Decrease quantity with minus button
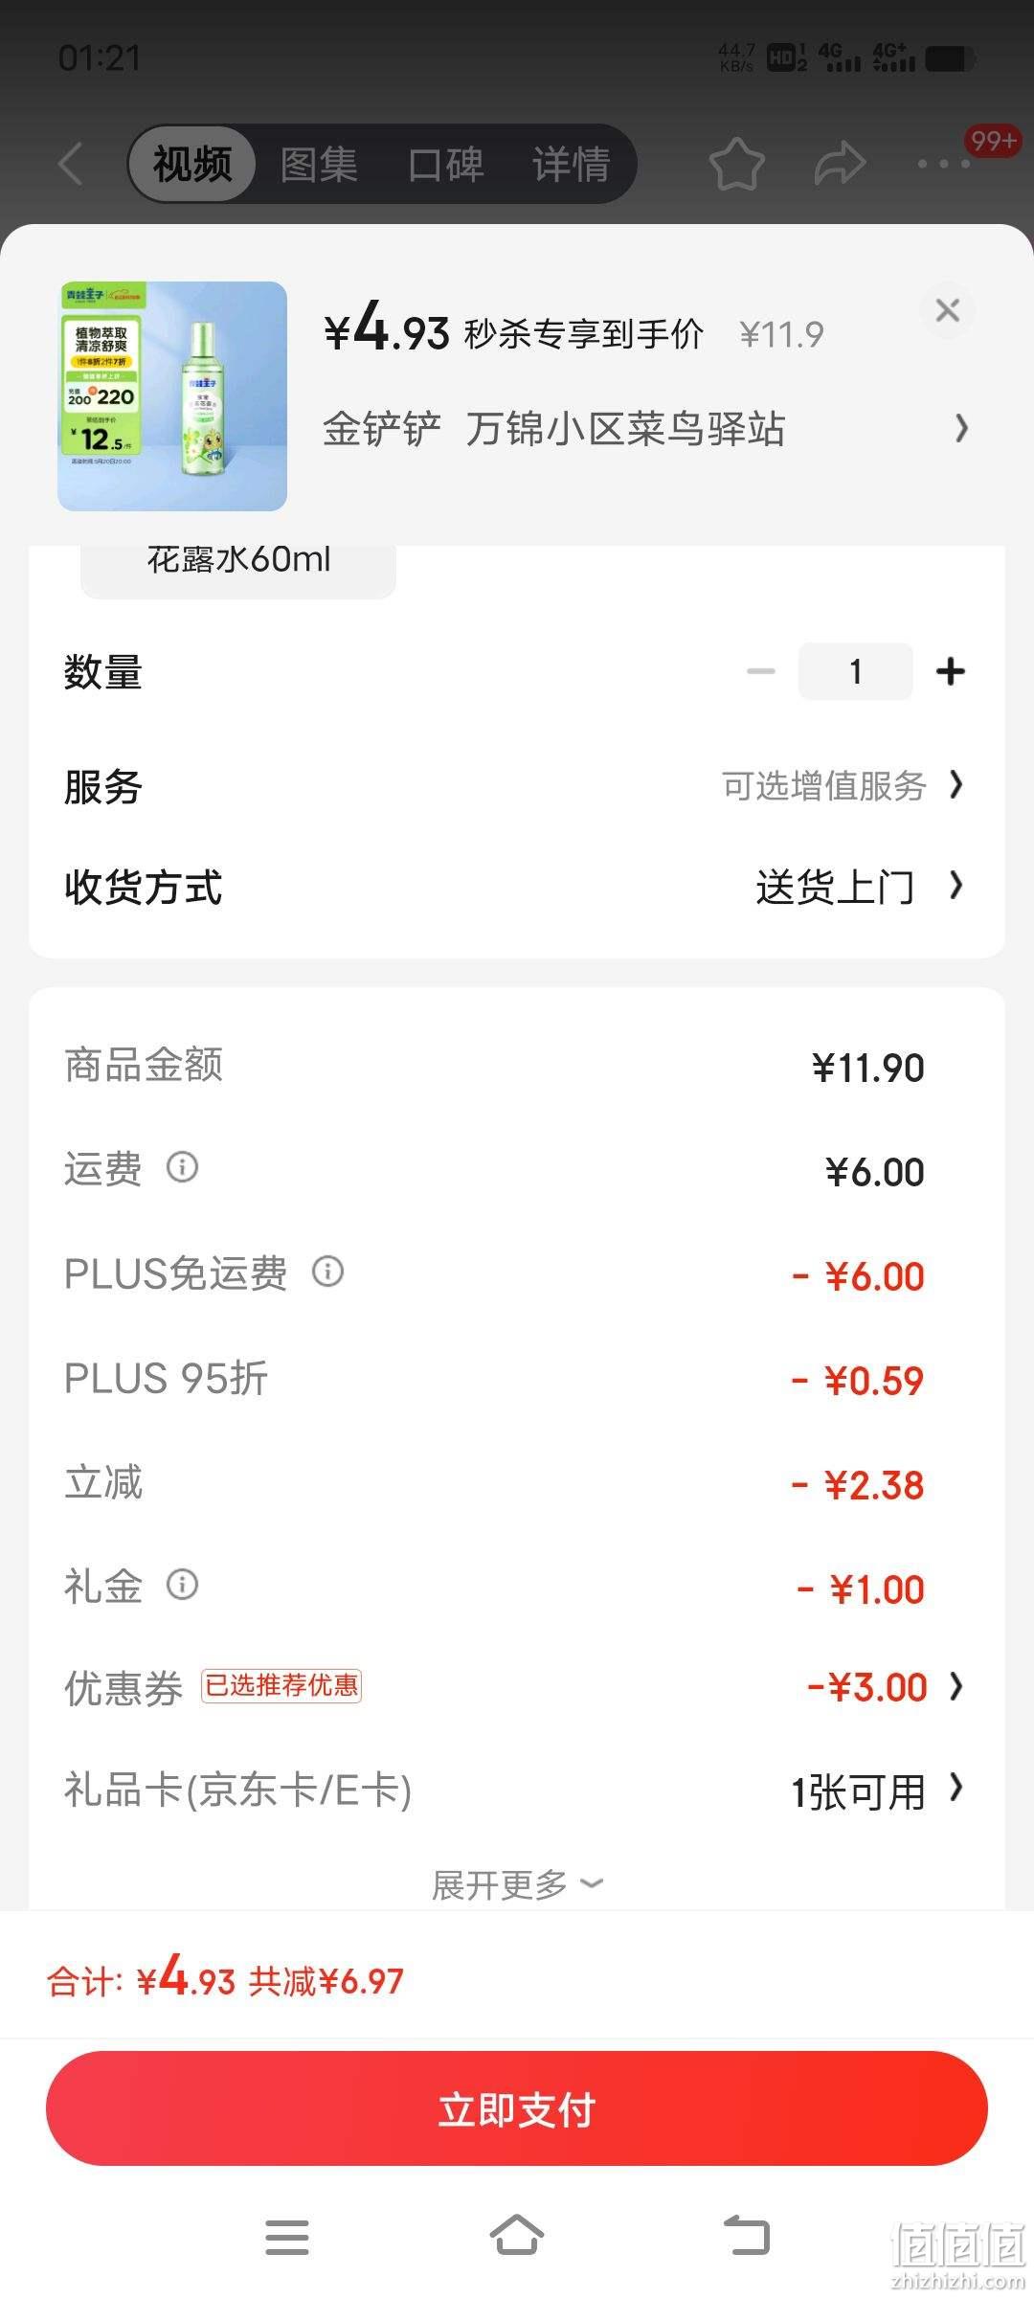This screenshot has height=2298, width=1034. (761, 671)
